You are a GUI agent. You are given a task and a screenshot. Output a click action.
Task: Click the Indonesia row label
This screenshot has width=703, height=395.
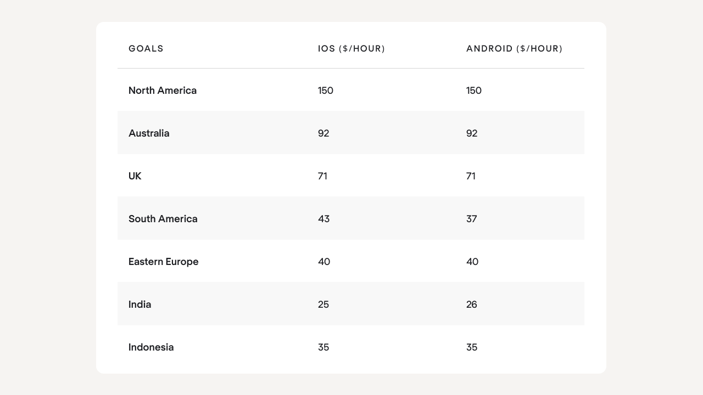151,347
